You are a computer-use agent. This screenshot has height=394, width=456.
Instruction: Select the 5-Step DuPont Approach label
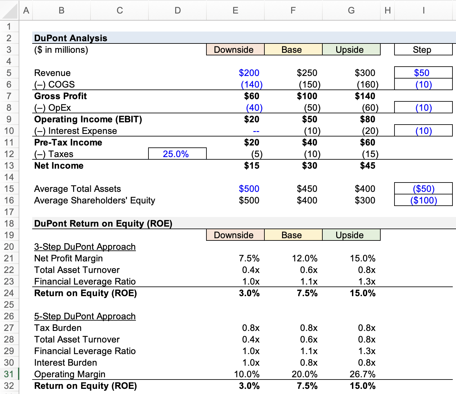coord(85,316)
